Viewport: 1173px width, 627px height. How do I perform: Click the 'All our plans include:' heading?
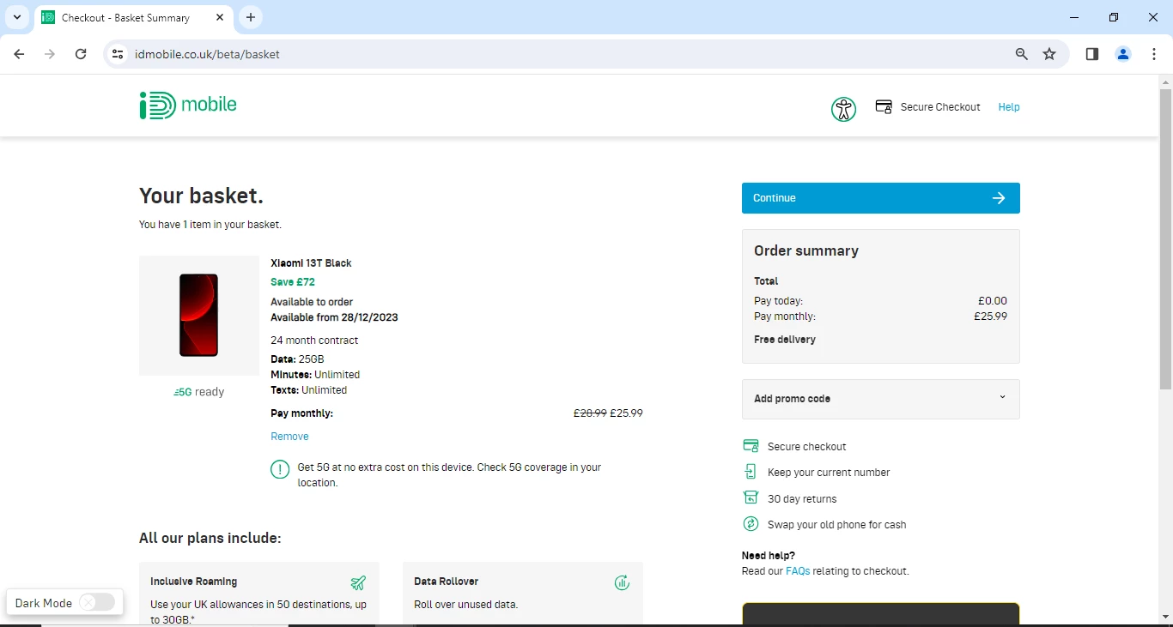tap(210, 539)
